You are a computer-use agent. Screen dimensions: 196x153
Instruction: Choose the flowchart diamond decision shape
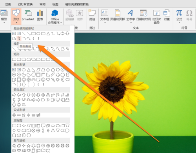click(24, 126)
